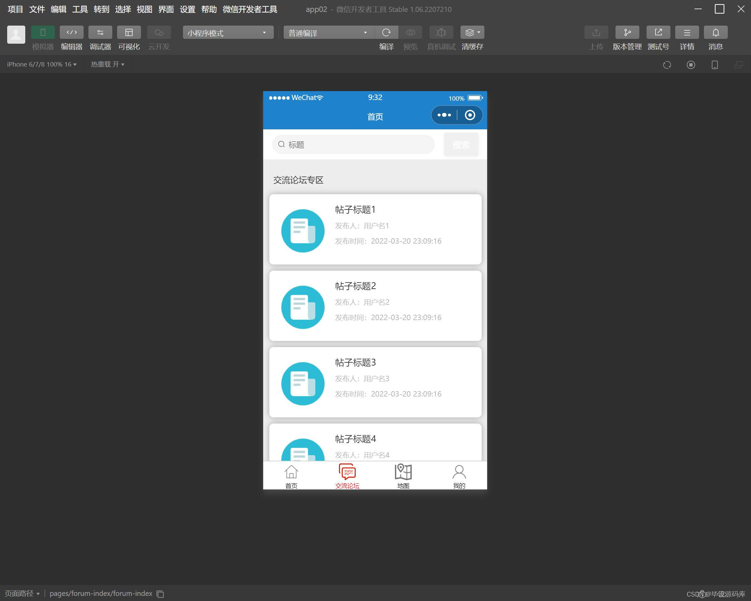Click the phone device frame icon
Image resolution: width=751 pixels, height=601 pixels.
pyautogui.click(x=714, y=65)
